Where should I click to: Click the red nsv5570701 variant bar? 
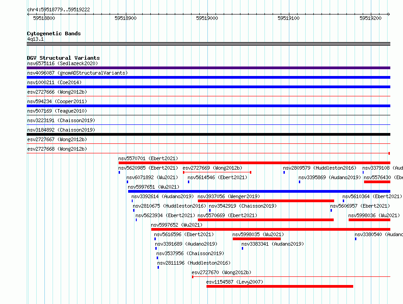tap(254, 163)
